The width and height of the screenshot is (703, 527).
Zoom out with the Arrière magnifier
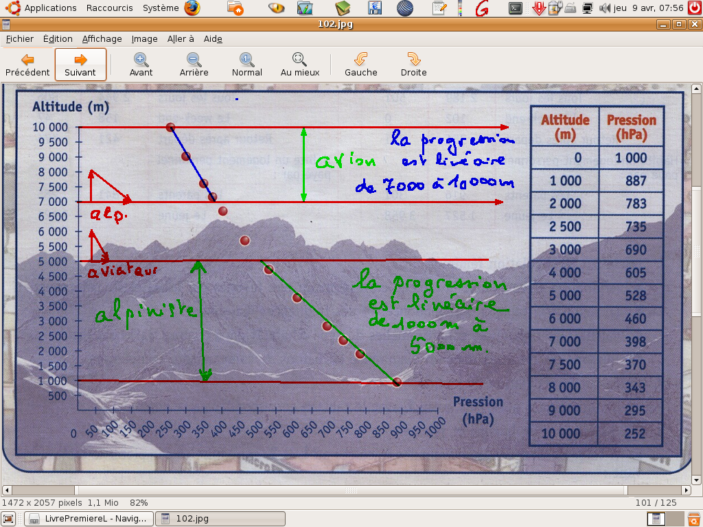[194, 60]
